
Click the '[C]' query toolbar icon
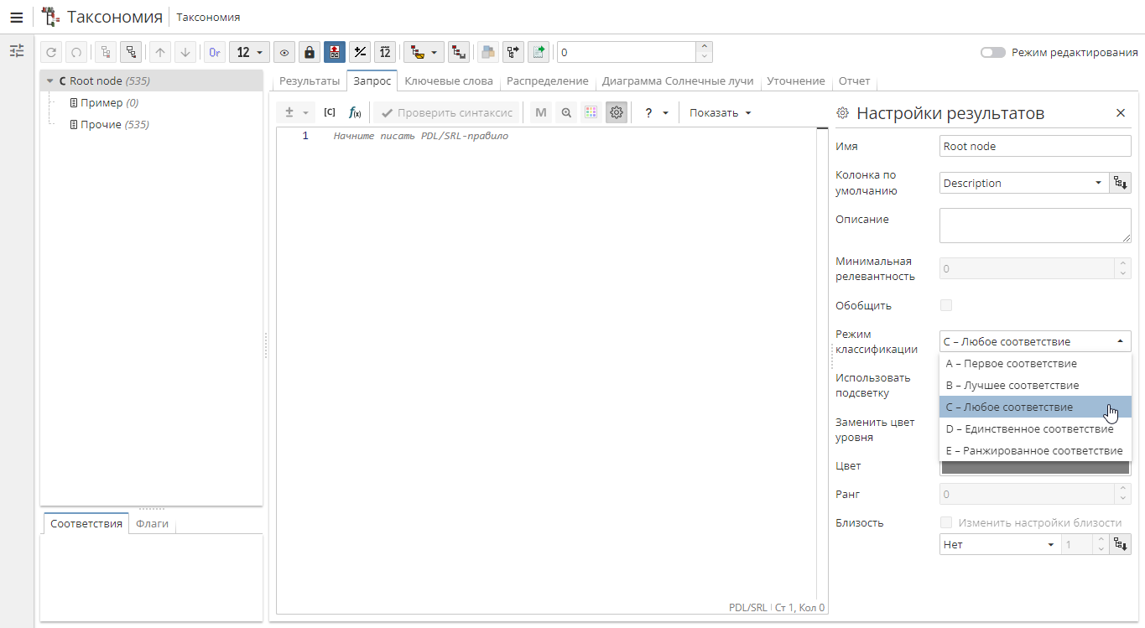tap(330, 112)
